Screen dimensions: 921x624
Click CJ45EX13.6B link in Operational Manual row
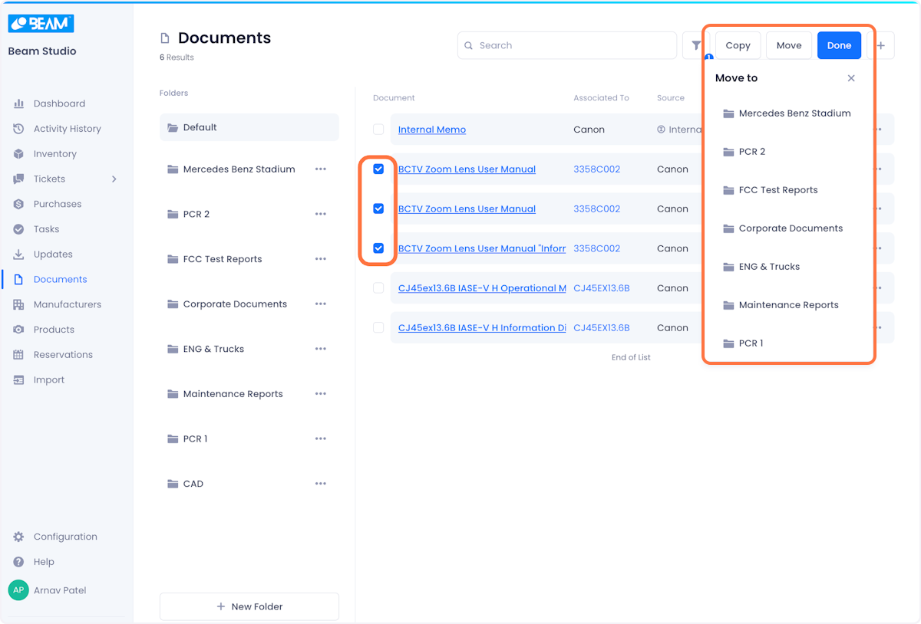click(602, 288)
